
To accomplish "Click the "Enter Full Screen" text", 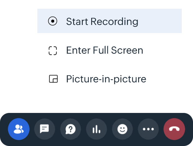I will click(105, 51).
